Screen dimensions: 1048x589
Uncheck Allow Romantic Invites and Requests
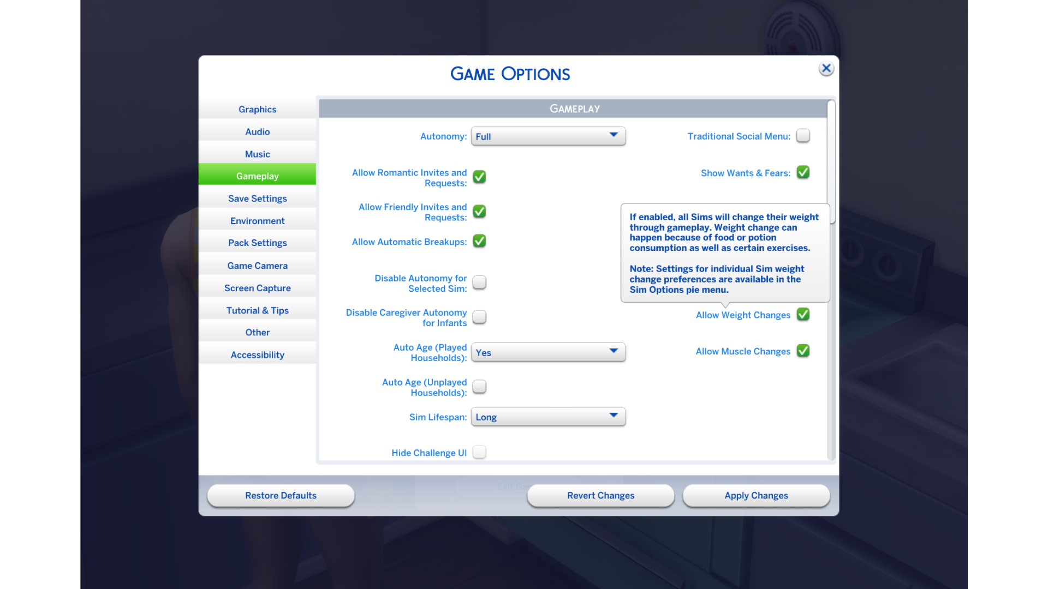[479, 177]
